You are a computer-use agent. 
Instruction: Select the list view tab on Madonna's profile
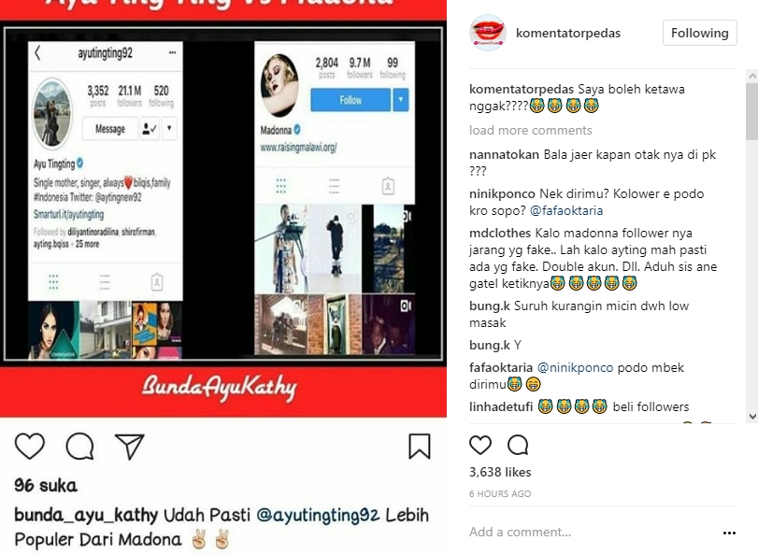coord(334,186)
